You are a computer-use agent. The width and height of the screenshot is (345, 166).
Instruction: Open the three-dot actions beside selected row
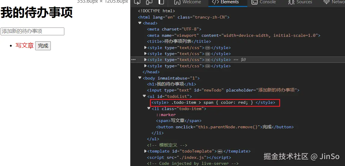[x=133, y=60]
